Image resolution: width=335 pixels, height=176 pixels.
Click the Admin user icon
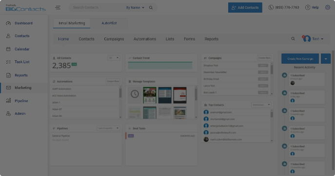(x=8, y=114)
